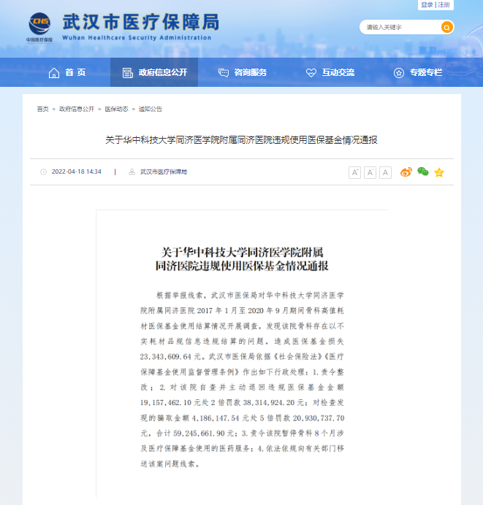Open the 首页 navigation tab
Screen dimensions: 483x505
coord(67,72)
